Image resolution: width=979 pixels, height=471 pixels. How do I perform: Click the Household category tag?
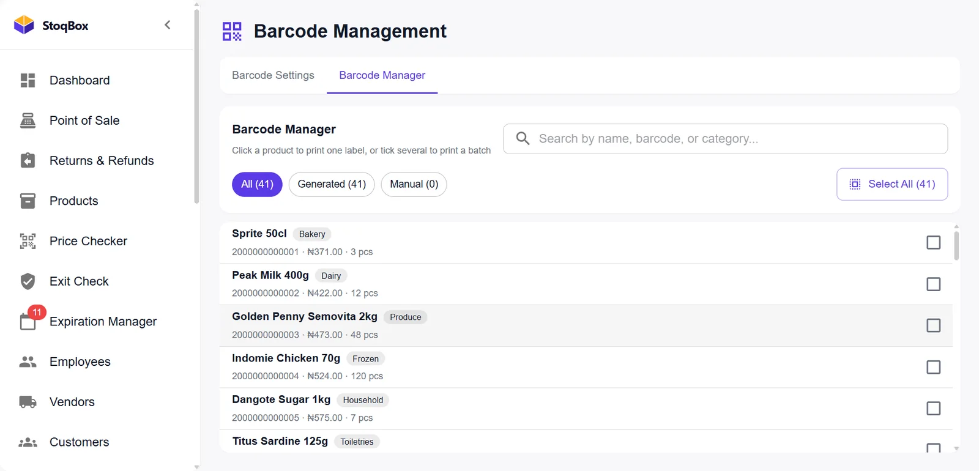363,400
